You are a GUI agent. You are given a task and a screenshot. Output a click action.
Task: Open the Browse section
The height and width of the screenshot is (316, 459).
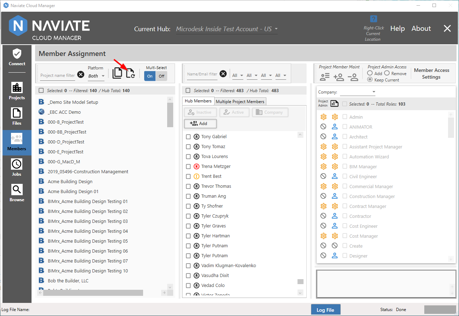tap(17, 193)
